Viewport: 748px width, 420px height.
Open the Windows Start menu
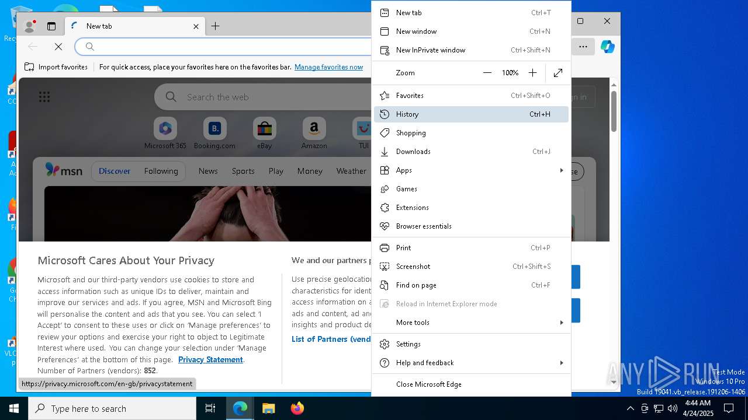14,408
